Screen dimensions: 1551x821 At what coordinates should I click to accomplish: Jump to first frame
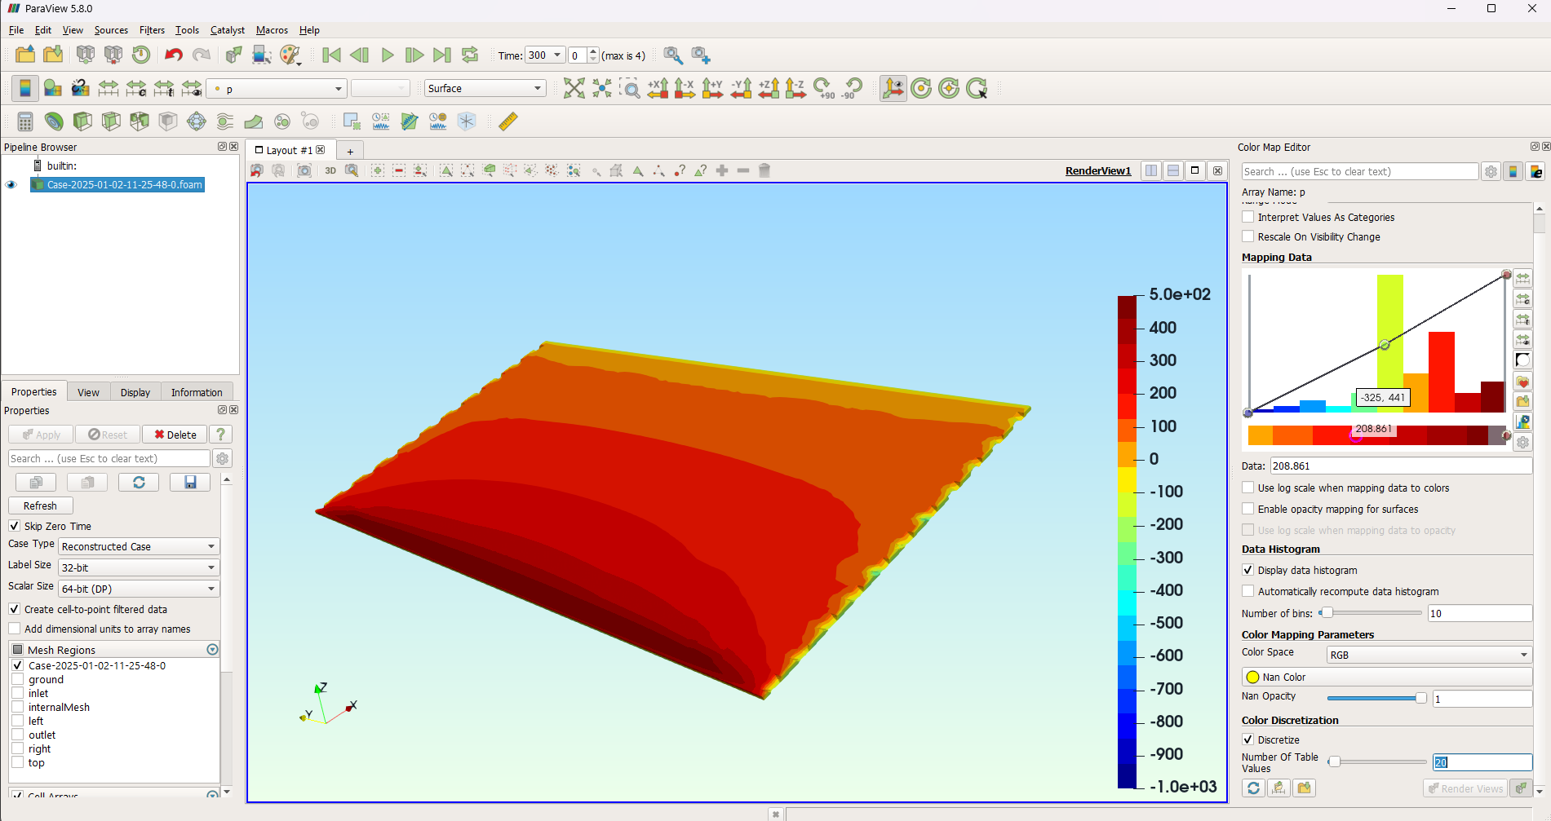pyautogui.click(x=331, y=55)
